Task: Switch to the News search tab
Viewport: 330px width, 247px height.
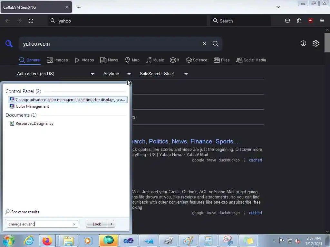Action: [x=109, y=60]
